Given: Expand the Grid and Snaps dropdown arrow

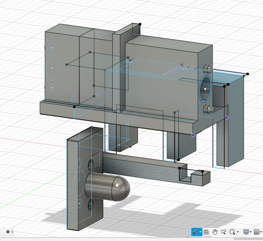Looking at the screenshot, I should [261, 232].
